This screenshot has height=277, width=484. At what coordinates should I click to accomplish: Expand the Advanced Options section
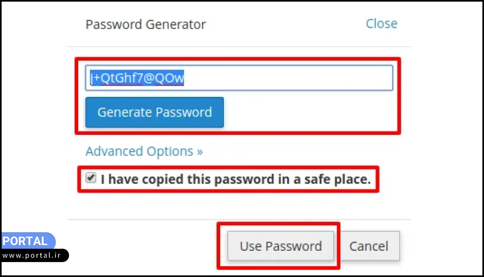pos(144,151)
